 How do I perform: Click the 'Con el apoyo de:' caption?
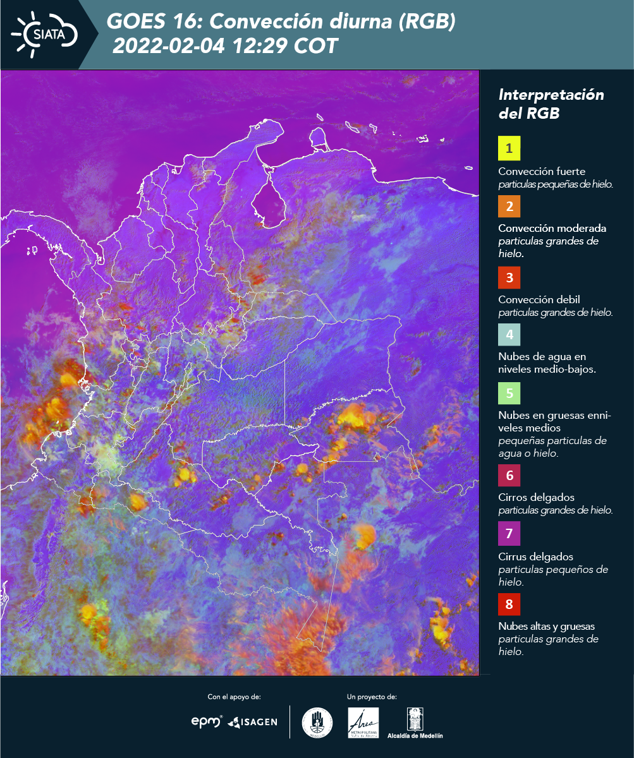point(235,697)
